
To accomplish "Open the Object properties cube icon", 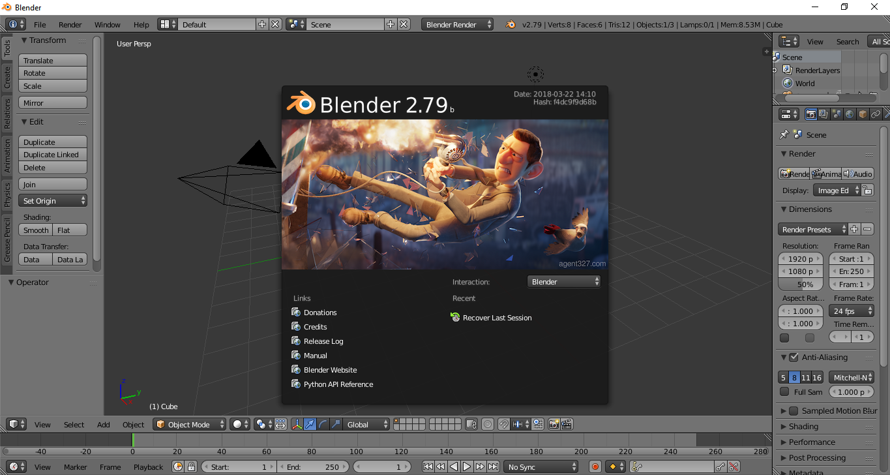I will tap(862, 114).
